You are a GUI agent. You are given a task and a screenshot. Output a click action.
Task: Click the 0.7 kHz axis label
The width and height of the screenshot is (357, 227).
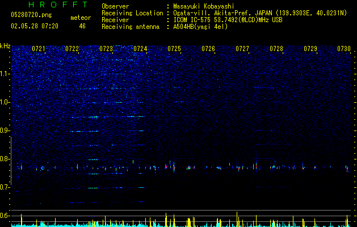click(5, 187)
